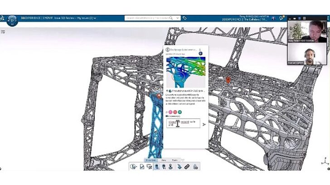Switch to the View tab
The height and width of the screenshot is (185, 330).
[x=164, y=160]
